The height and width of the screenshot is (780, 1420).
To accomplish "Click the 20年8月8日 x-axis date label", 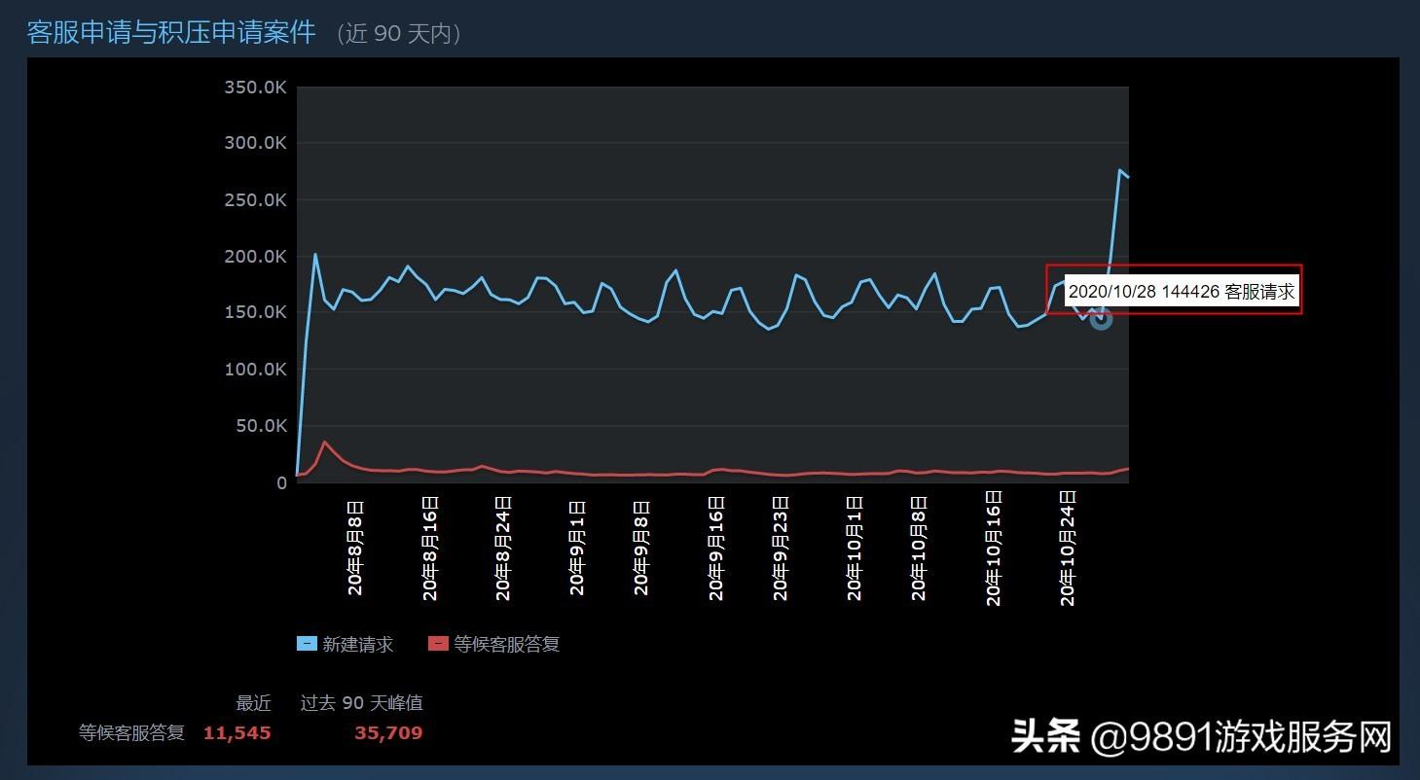I will pyautogui.click(x=355, y=548).
